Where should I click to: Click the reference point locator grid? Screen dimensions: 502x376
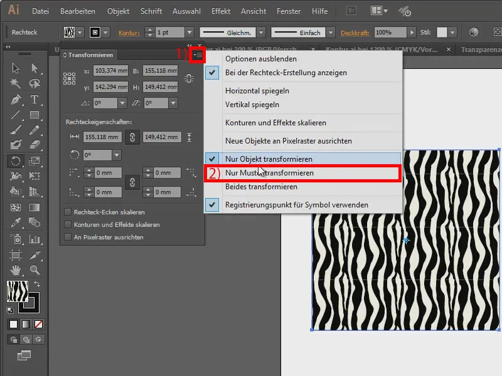69,78
